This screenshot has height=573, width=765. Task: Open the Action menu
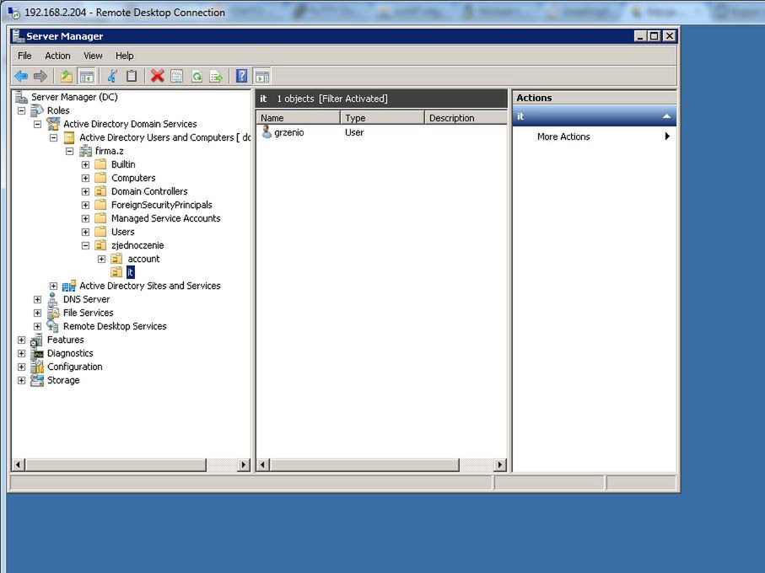(x=57, y=56)
